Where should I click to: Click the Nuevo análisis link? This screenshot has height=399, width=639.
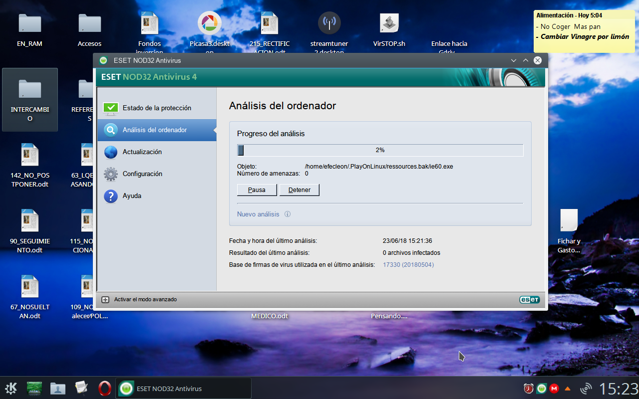point(258,214)
